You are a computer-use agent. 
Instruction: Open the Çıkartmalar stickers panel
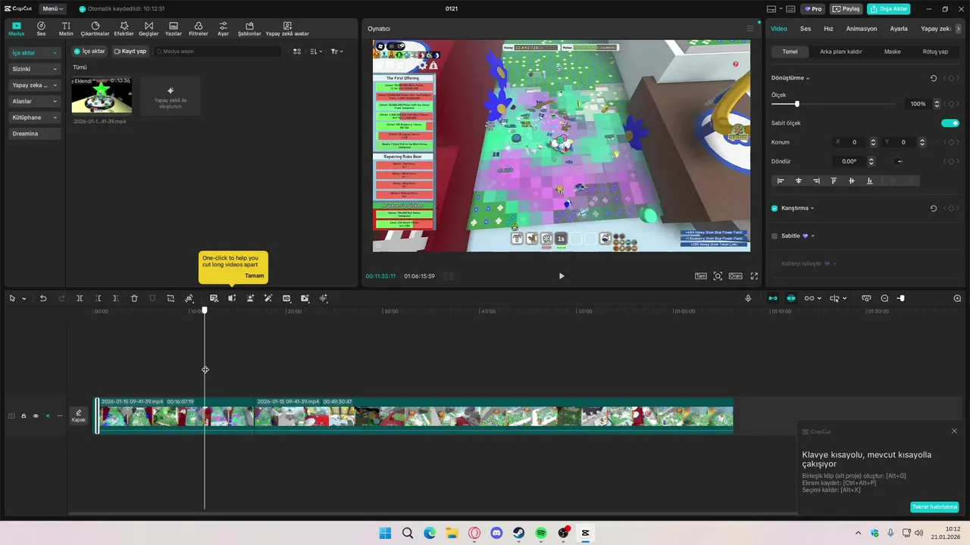95,29
